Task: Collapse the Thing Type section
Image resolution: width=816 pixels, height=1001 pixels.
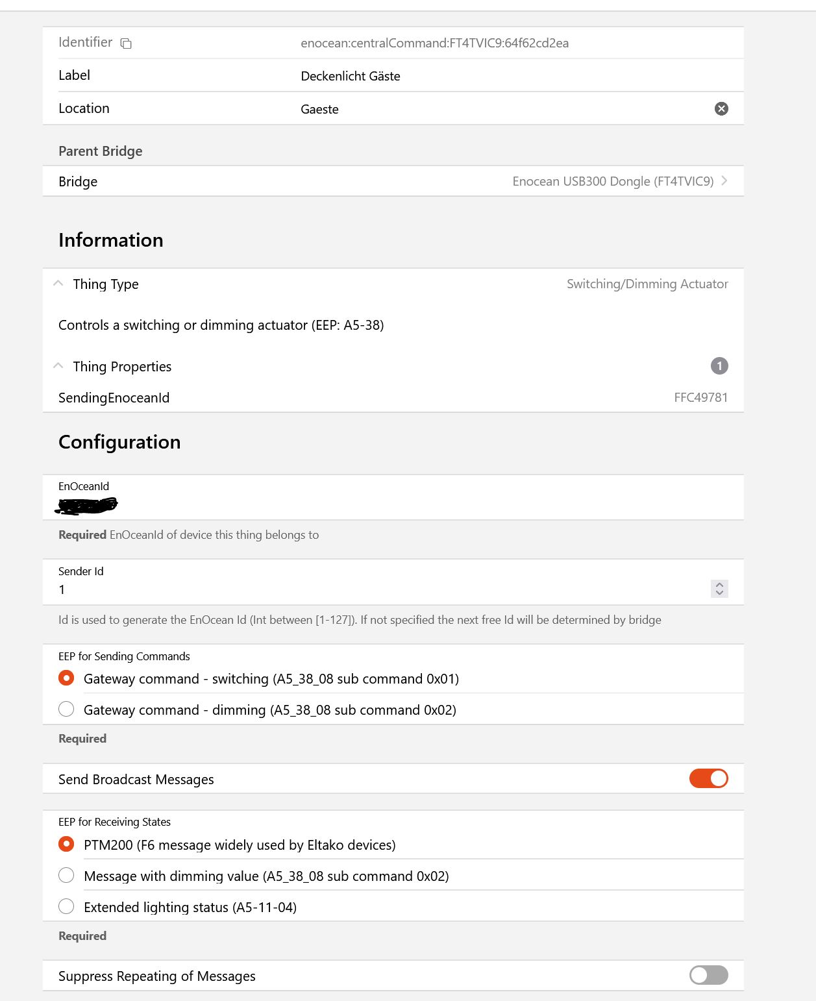Action: (x=58, y=284)
